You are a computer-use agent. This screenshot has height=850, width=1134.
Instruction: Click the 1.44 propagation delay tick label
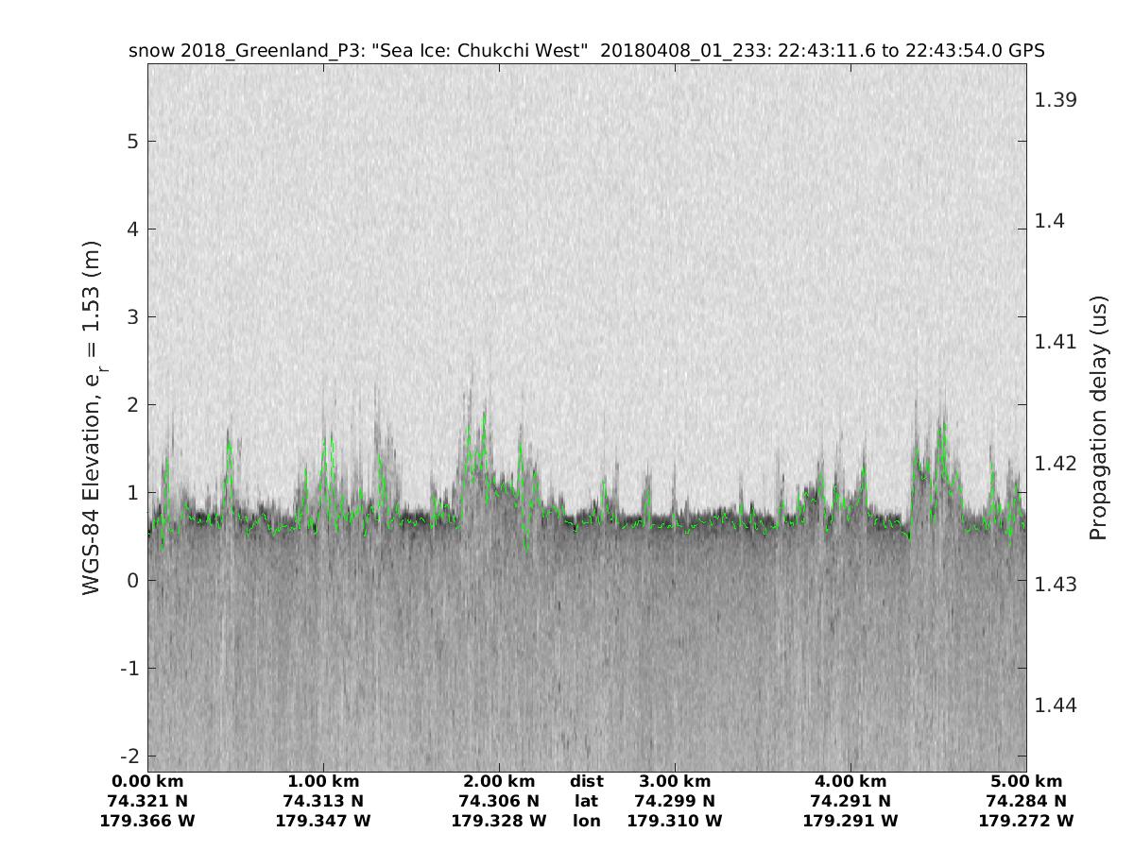[x=1057, y=705]
